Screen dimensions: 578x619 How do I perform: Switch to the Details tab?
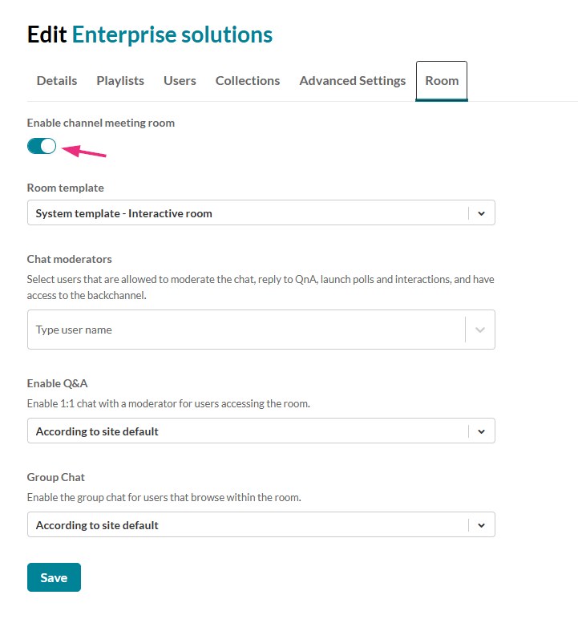[57, 81]
